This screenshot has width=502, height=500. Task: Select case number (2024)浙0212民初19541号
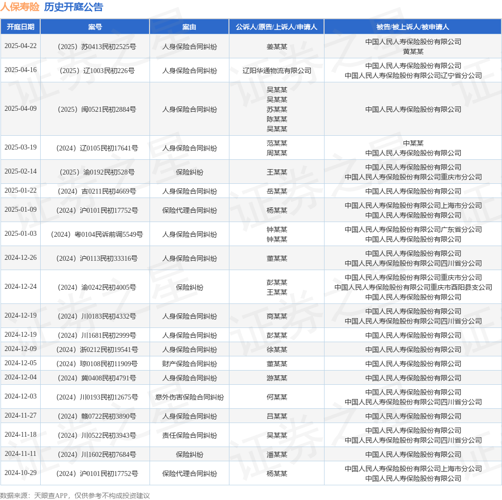95,350
